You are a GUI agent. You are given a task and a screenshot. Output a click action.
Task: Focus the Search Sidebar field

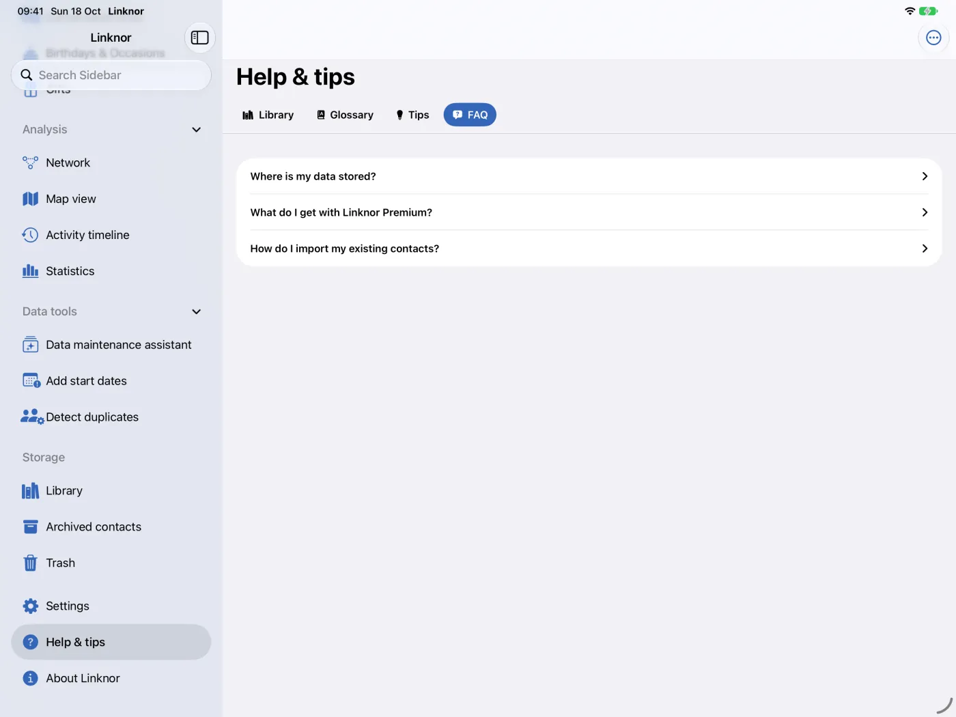(111, 75)
